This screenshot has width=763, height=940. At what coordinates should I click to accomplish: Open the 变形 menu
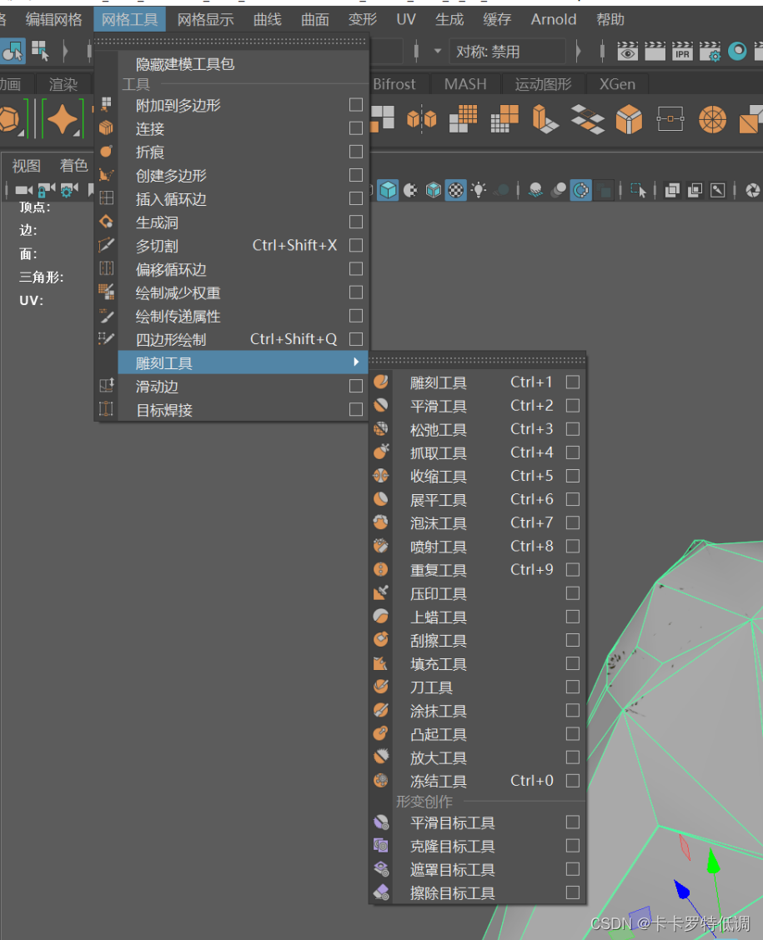tap(362, 20)
